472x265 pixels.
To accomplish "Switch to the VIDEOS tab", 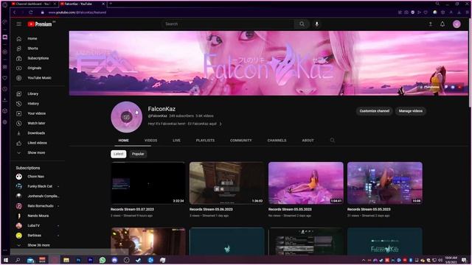I will pos(150,141).
